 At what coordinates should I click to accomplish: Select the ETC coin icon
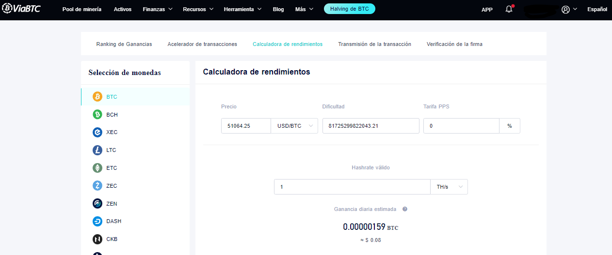[97, 168]
